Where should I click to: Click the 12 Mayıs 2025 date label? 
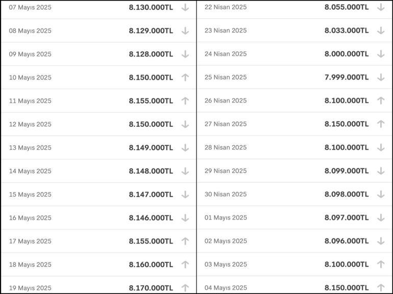[x=30, y=124]
